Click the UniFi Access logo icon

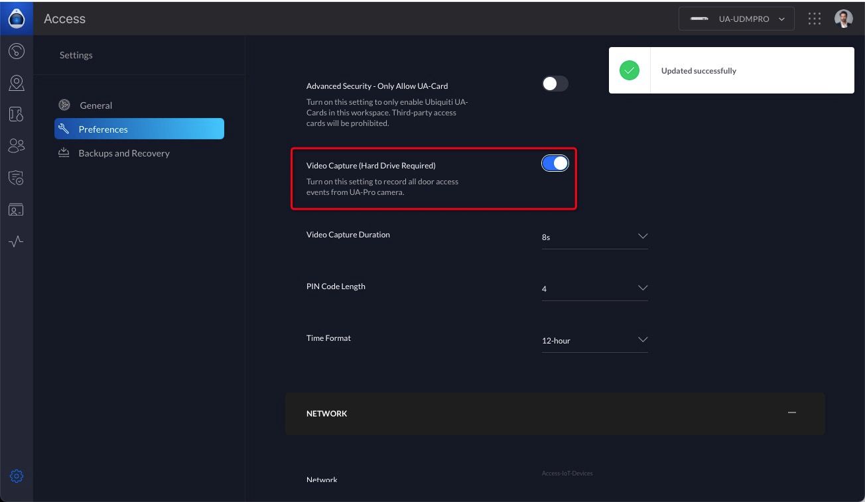pyautogui.click(x=17, y=19)
